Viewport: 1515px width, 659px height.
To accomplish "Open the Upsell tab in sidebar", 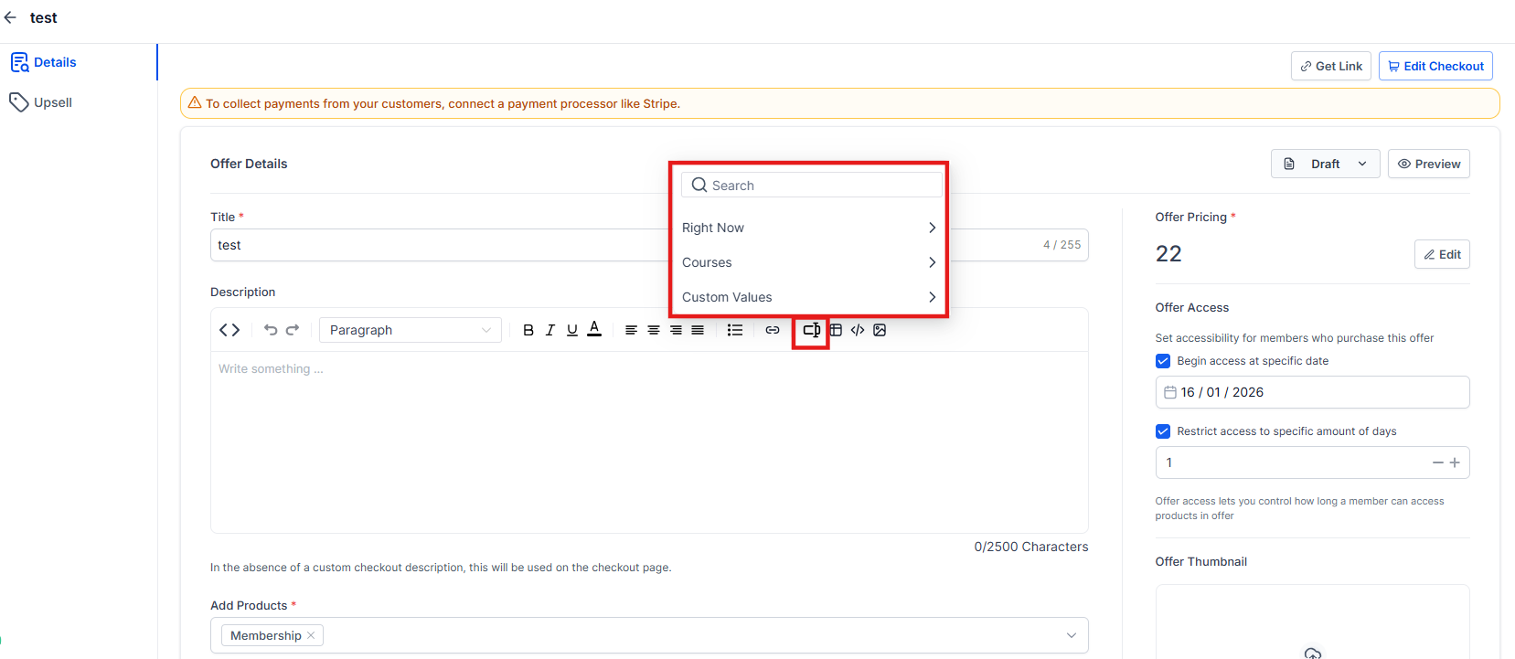I will pos(53,102).
